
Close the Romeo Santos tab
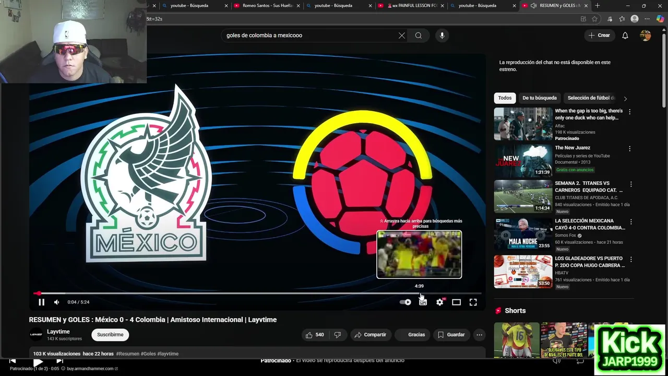coord(297,6)
